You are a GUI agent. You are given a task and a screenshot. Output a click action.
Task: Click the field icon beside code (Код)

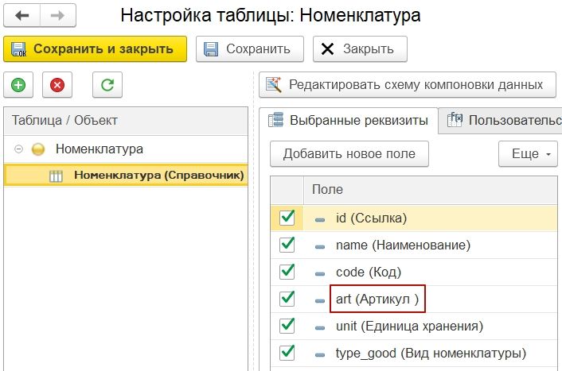click(320, 274)
